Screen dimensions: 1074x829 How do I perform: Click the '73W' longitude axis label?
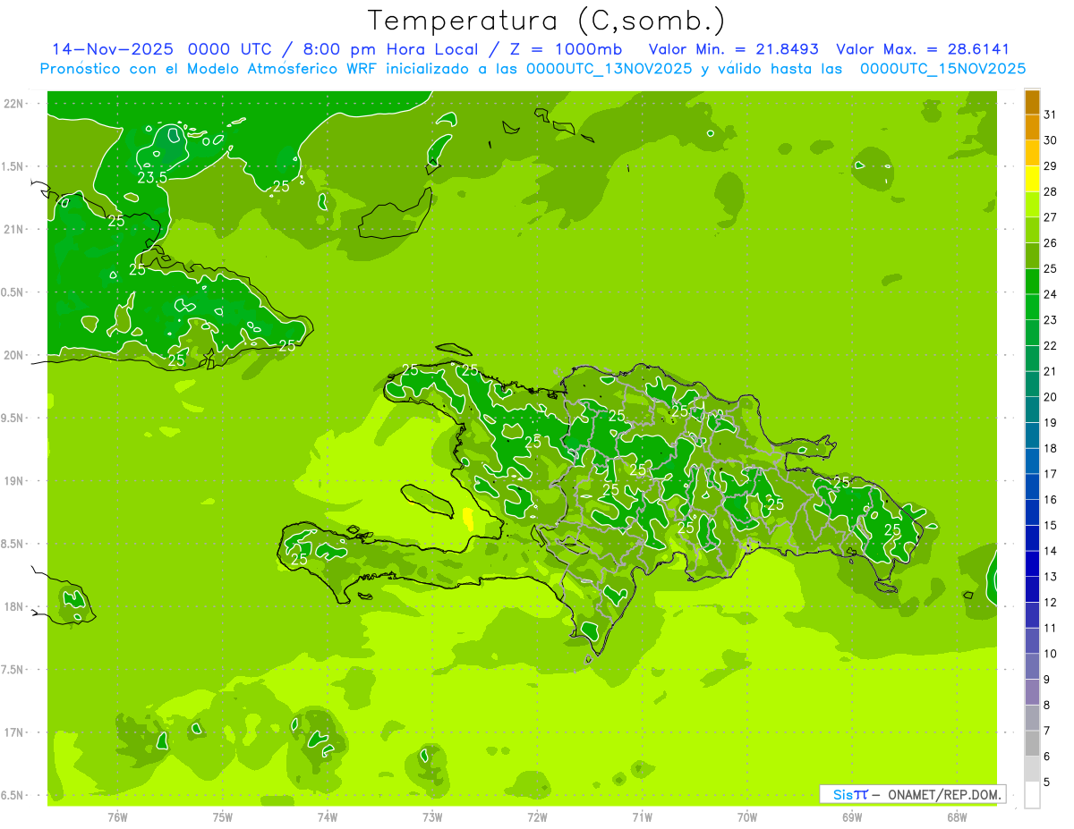pos(432,817)
